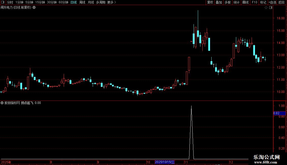Click the 12.00 price axis label
This screenshot has width=287, height=165.
[281, 68]
